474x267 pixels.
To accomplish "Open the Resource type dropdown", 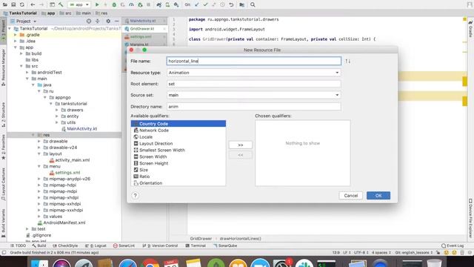I will pos(253,73).
